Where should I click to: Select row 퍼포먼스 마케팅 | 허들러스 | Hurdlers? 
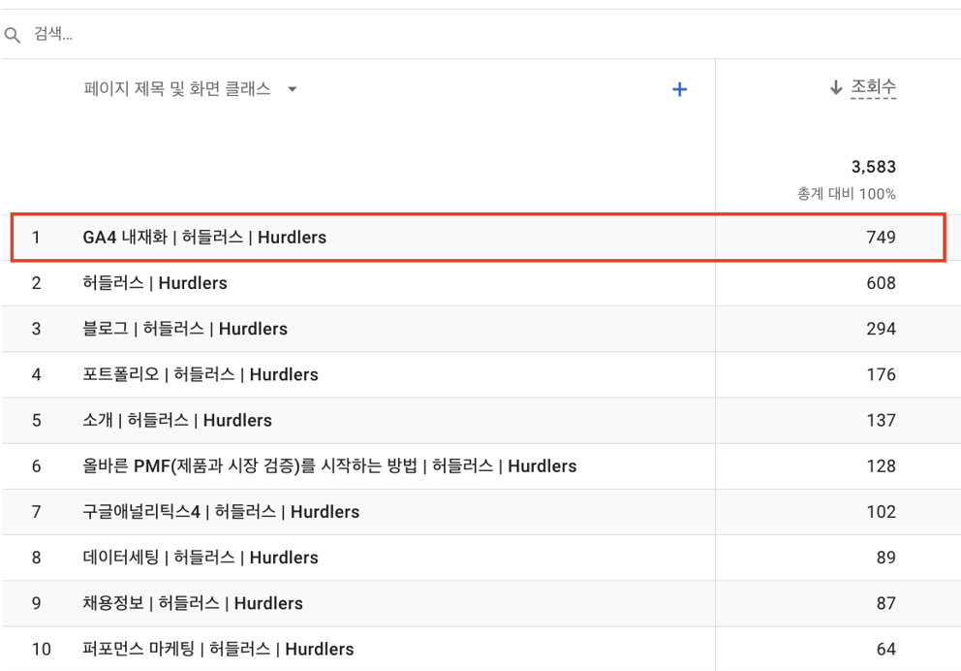(480, 649)
